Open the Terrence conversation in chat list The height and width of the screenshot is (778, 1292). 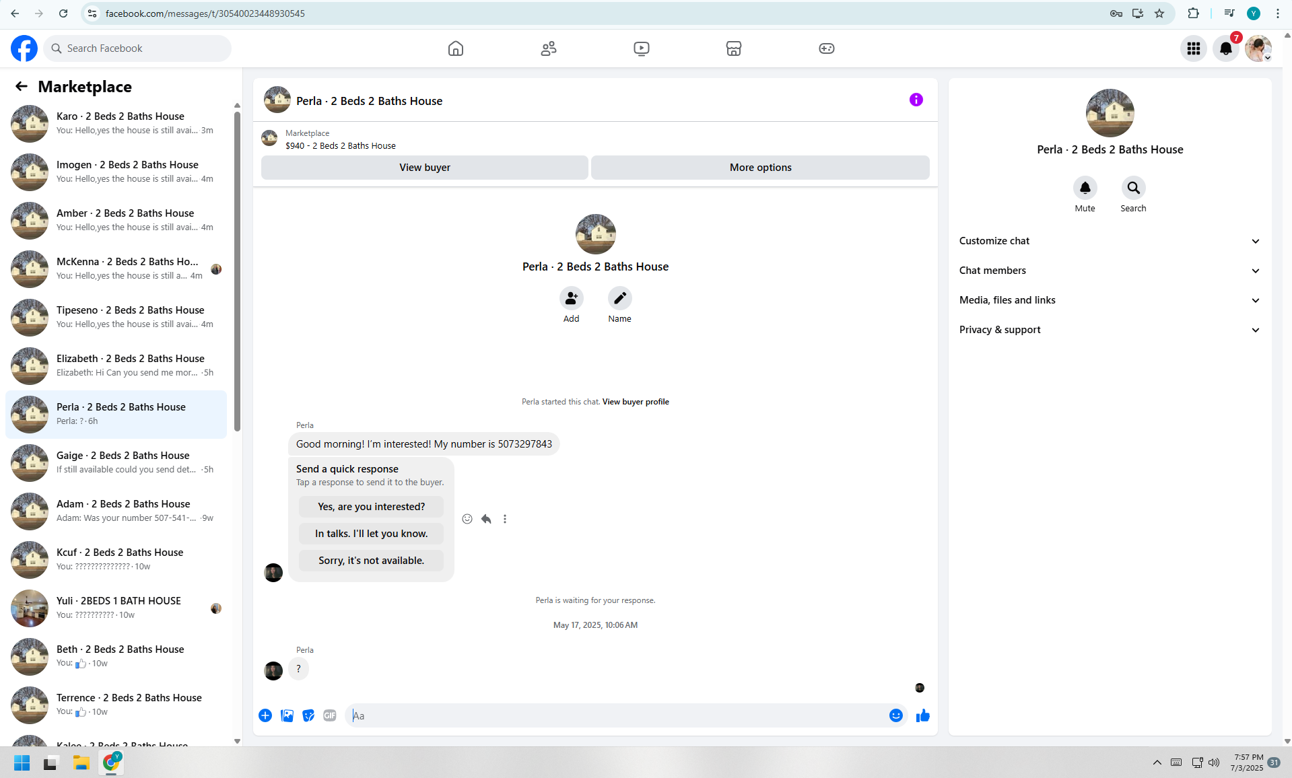click(x=116, y=705)
